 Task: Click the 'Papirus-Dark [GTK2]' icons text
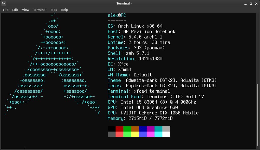(151, 86)
